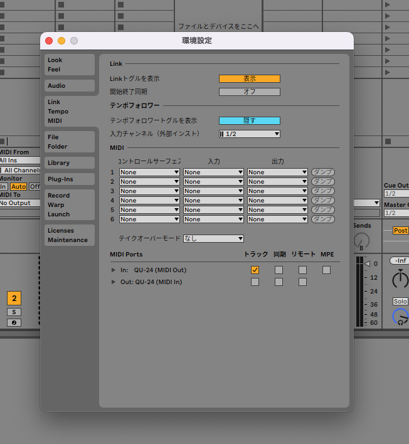Screen dimensions: 409x444
Task: Click a clip slot launch triangle
Action: pos(387,5)
